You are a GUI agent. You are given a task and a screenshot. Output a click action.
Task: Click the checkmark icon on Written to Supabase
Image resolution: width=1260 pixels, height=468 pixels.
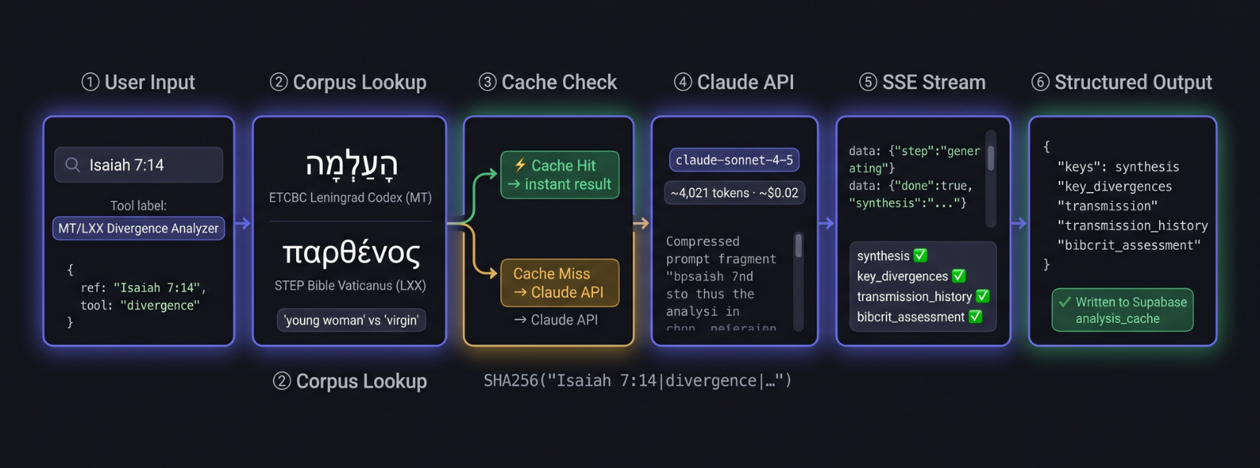pyautogui.click(x=1065, y=302)
